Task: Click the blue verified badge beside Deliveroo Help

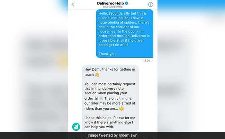Action: [x=127, y=3]
